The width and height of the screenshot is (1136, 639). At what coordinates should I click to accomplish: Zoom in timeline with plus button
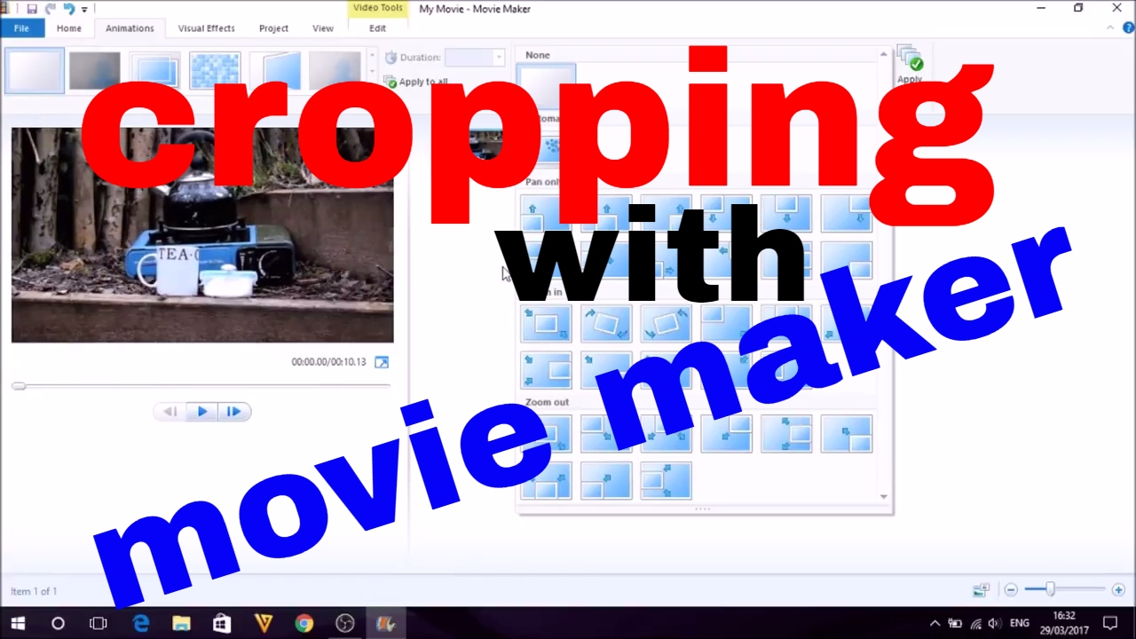pos(1118,590)
